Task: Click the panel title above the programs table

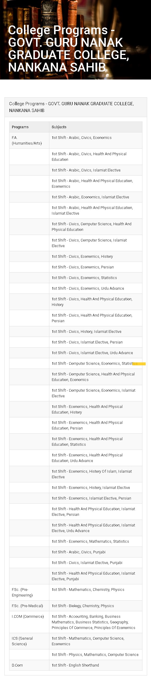Action: (72, 107)
